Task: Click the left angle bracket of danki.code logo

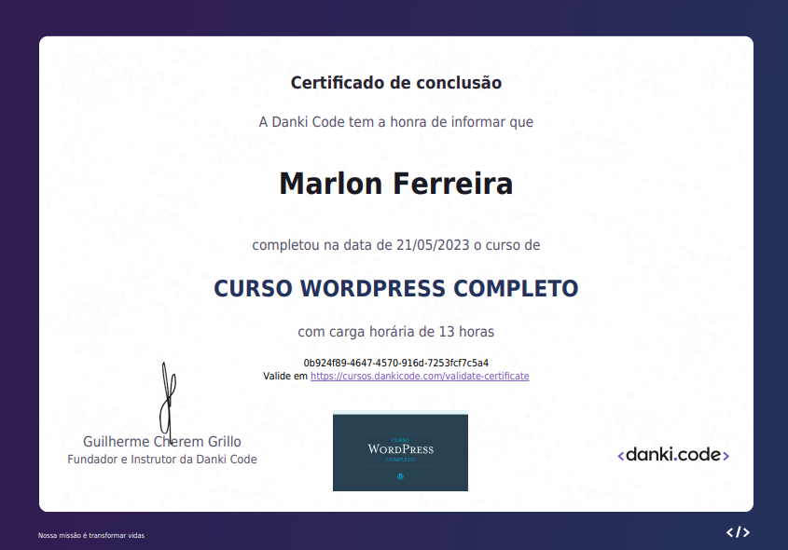Action: [x=621, y=455]
